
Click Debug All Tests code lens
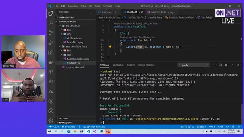pyautogui.click(x=150, y=24)
